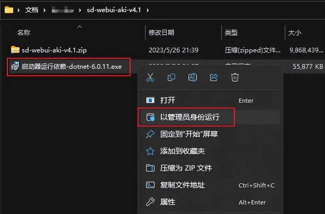Click the folder icon in address bar

pyautogui.click(x=9, y=10)
